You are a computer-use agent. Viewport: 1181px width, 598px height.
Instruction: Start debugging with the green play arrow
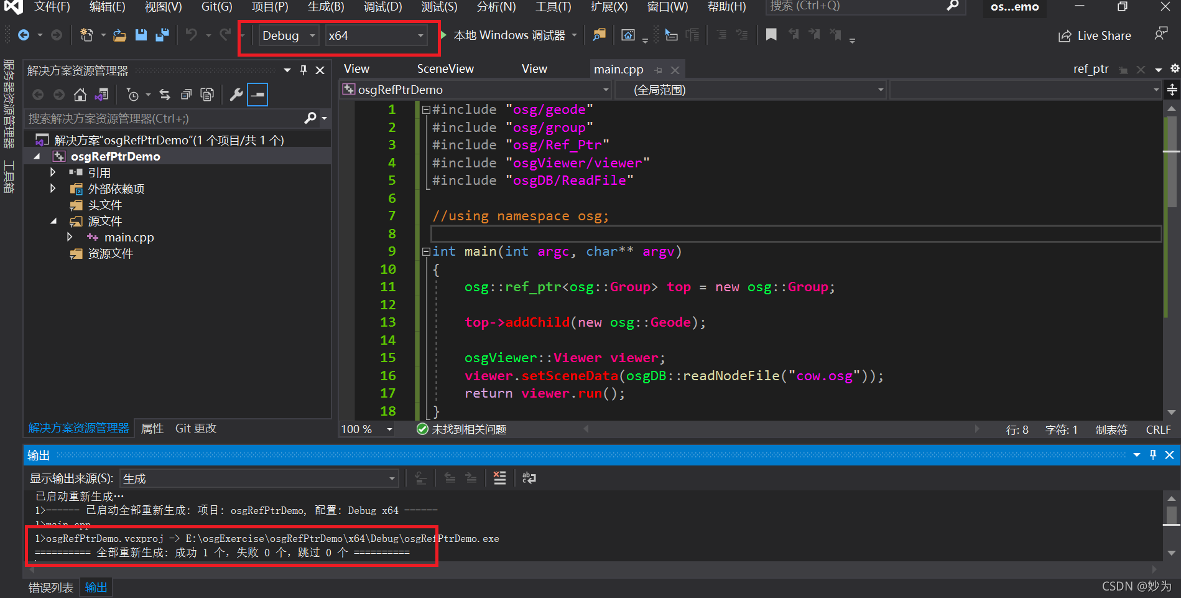(443, 35)
